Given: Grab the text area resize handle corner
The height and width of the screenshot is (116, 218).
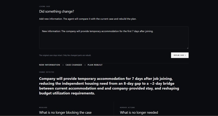Looking at the screenshot, I should point(187,48).
